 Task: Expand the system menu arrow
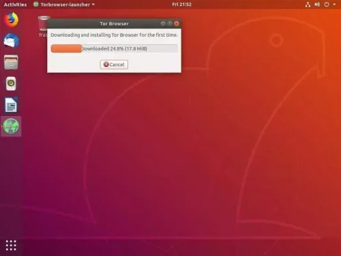[334, 5]
